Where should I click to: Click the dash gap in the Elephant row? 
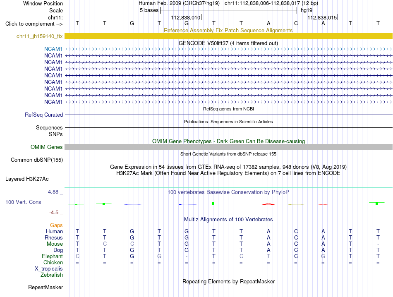click(x=187, y=256)
